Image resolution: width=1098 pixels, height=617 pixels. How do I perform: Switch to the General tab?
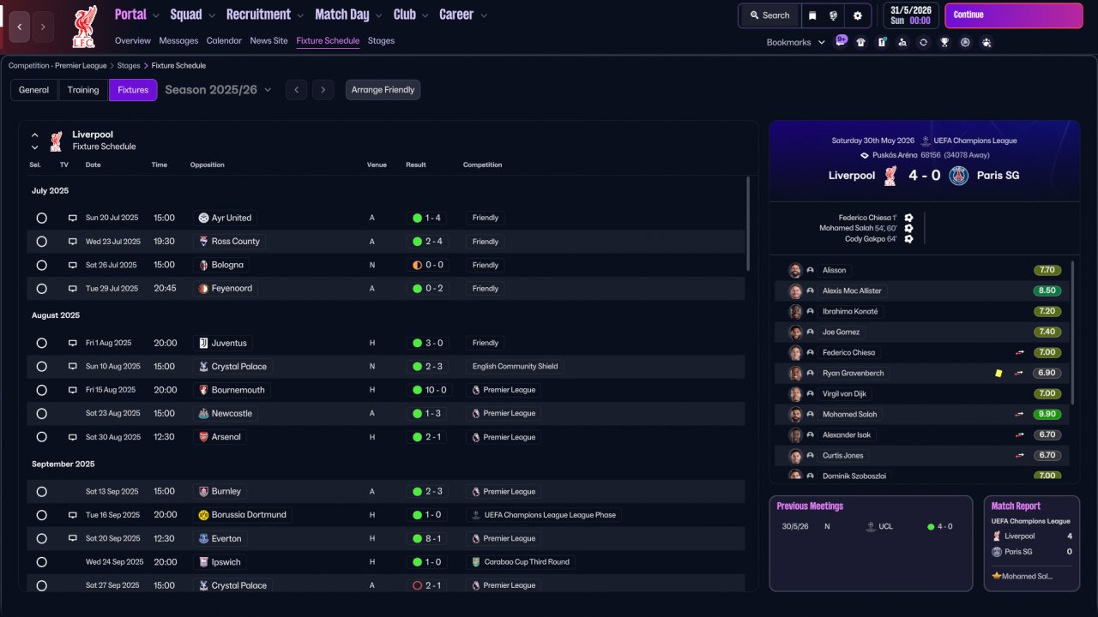tap(34, 90)
